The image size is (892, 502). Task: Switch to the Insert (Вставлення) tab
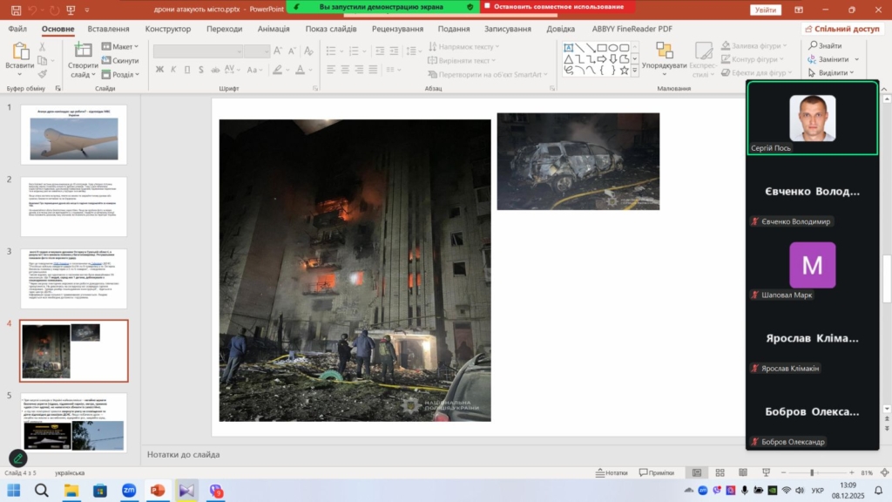pos(108,29)
